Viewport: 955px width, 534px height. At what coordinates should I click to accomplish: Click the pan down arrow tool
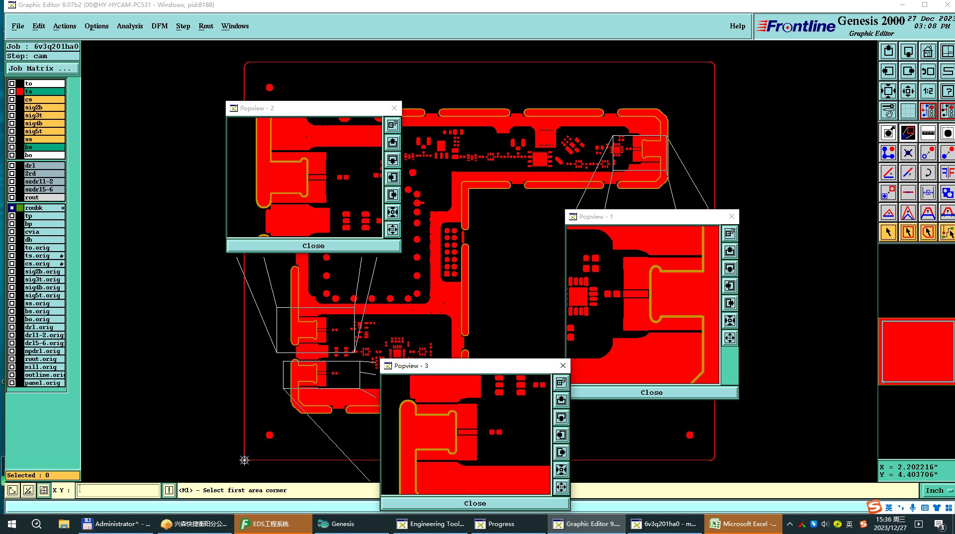pyautogui.click(x=908, y=51)
